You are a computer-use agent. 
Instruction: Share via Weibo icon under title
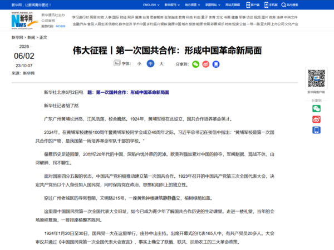[x=205, y=64]
